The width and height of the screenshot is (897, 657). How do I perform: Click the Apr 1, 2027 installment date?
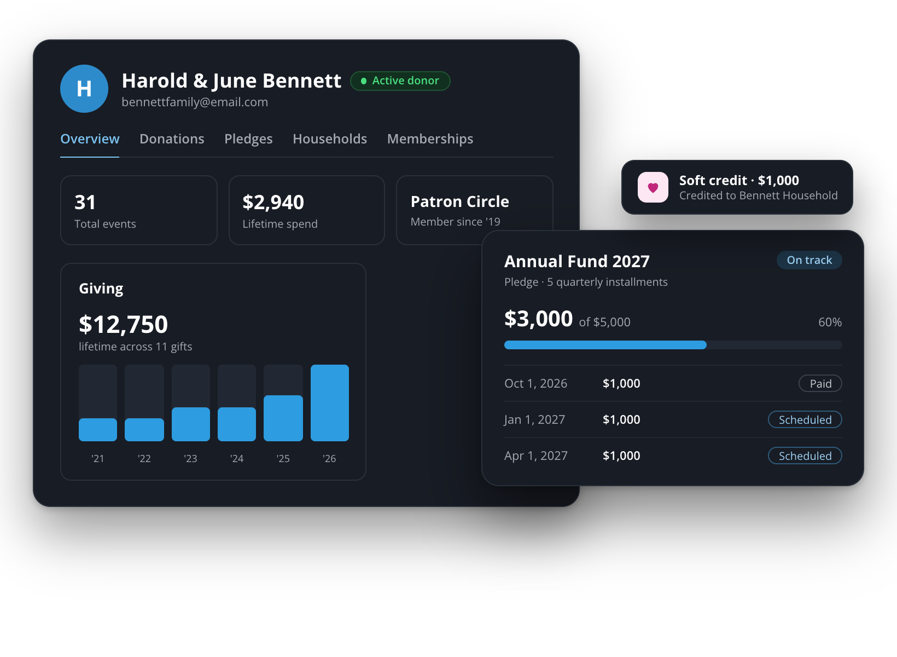click(536, 456)
